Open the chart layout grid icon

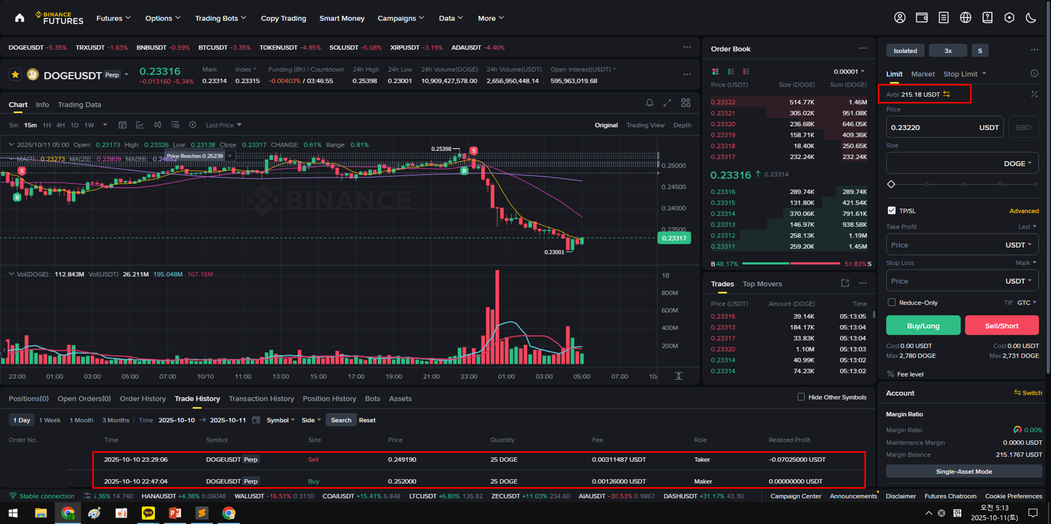685,103
